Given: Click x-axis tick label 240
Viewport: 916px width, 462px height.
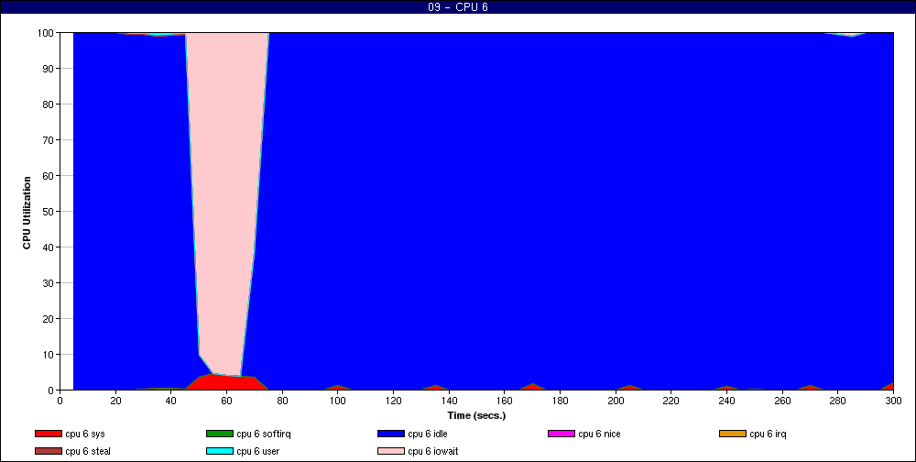Looking at the screenshot, I should pyautogui.click(x=726, y=401).
